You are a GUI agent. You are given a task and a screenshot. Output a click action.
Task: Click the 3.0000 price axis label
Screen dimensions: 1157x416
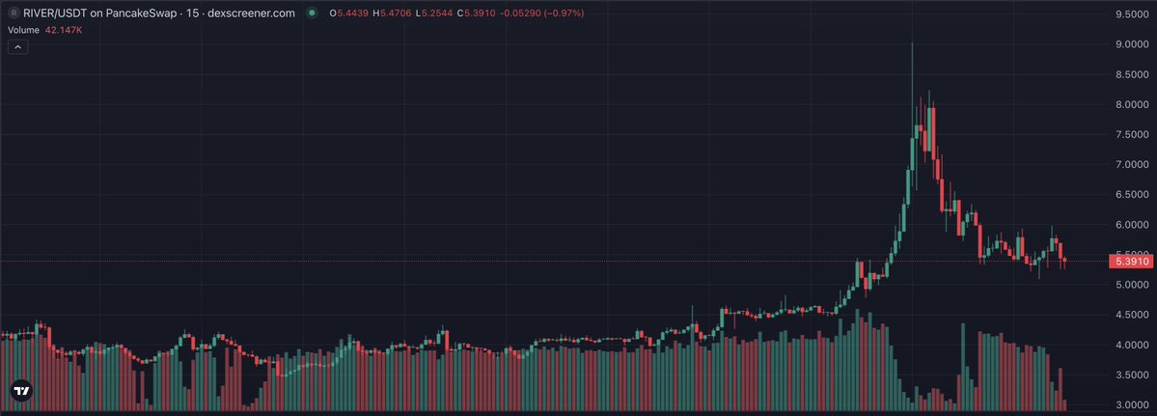(1131, 404)
